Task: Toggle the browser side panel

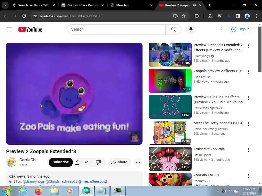Action: pos(238,16)
